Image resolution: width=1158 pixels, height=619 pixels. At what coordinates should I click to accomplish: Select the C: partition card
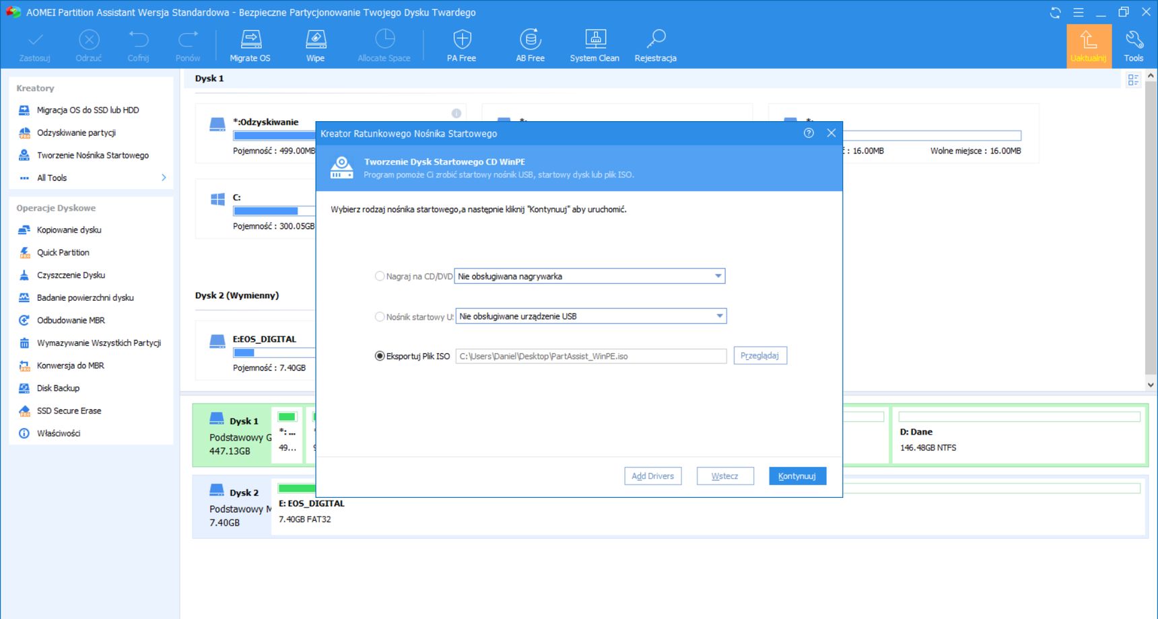(x=256, y=209)
